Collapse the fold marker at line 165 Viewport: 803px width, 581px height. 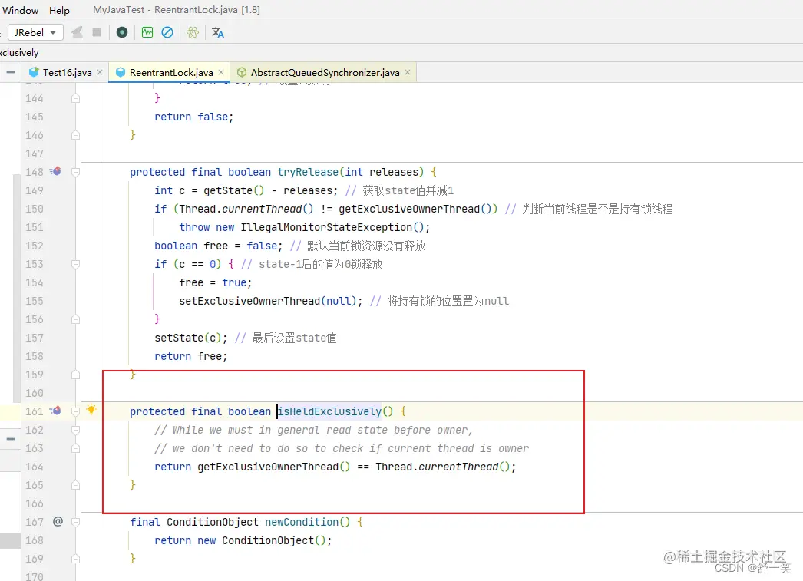pyautogui.click(x=76, y=485)
